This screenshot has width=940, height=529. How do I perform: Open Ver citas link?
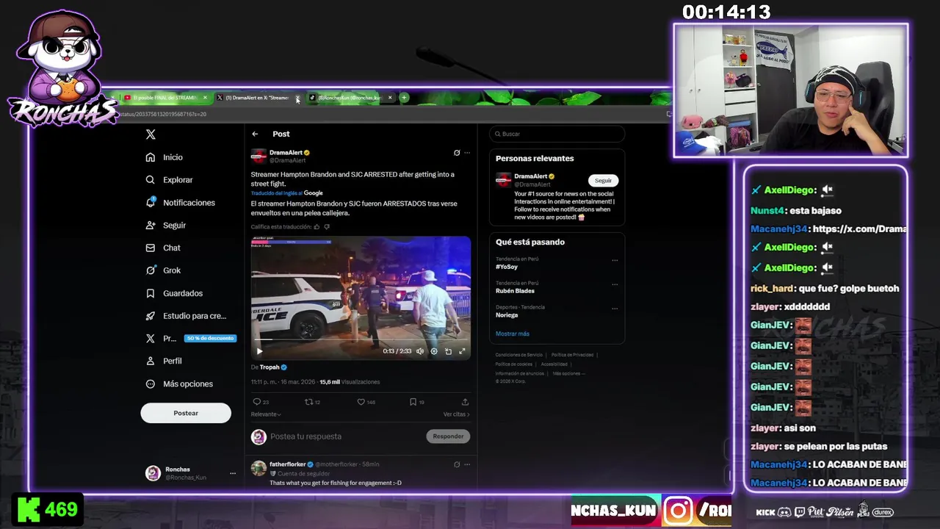[456, 414]
